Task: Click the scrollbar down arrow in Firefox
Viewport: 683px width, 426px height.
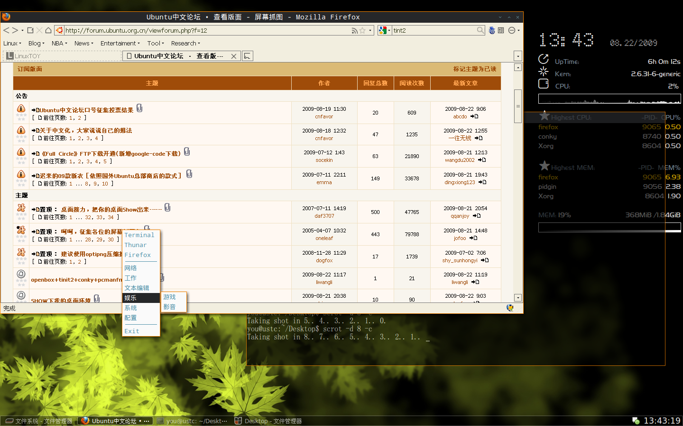Action: point(518,298)
